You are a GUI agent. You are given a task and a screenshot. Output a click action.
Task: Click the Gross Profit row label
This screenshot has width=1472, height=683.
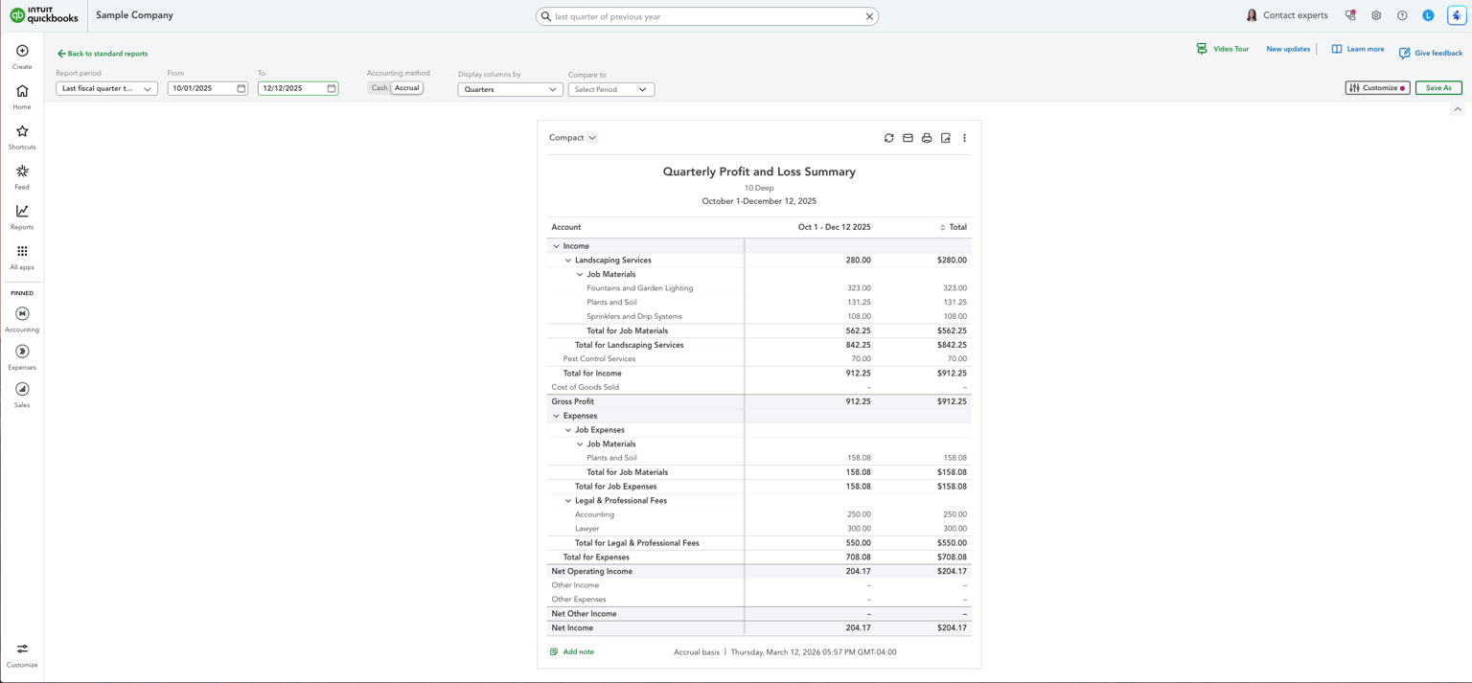[572, 401]
